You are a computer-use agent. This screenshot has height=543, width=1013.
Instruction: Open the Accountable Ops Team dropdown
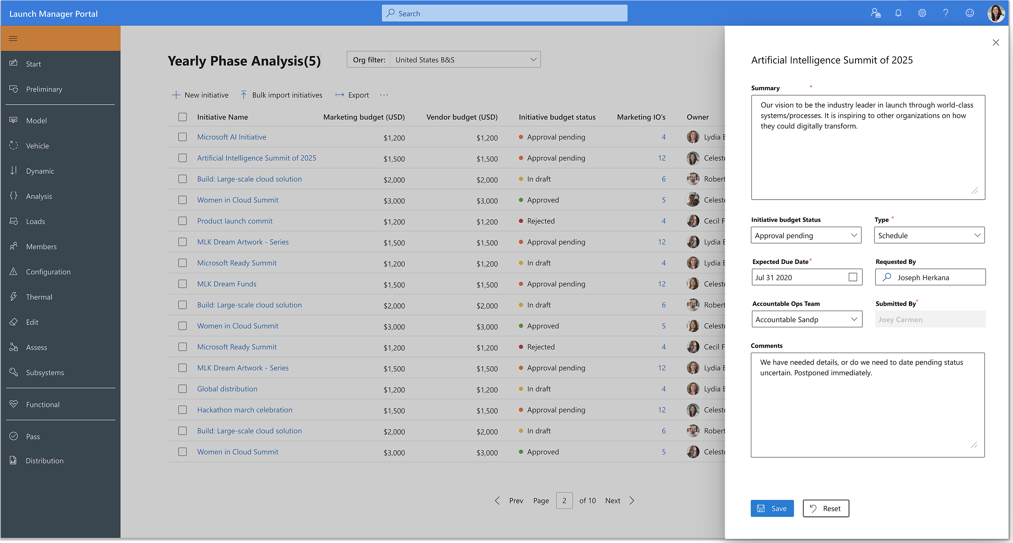[x=807, y=319]
